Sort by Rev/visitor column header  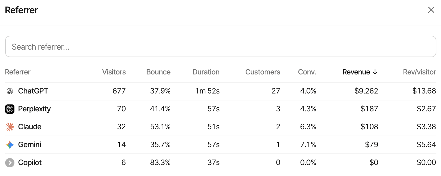(x=420, y=72)
